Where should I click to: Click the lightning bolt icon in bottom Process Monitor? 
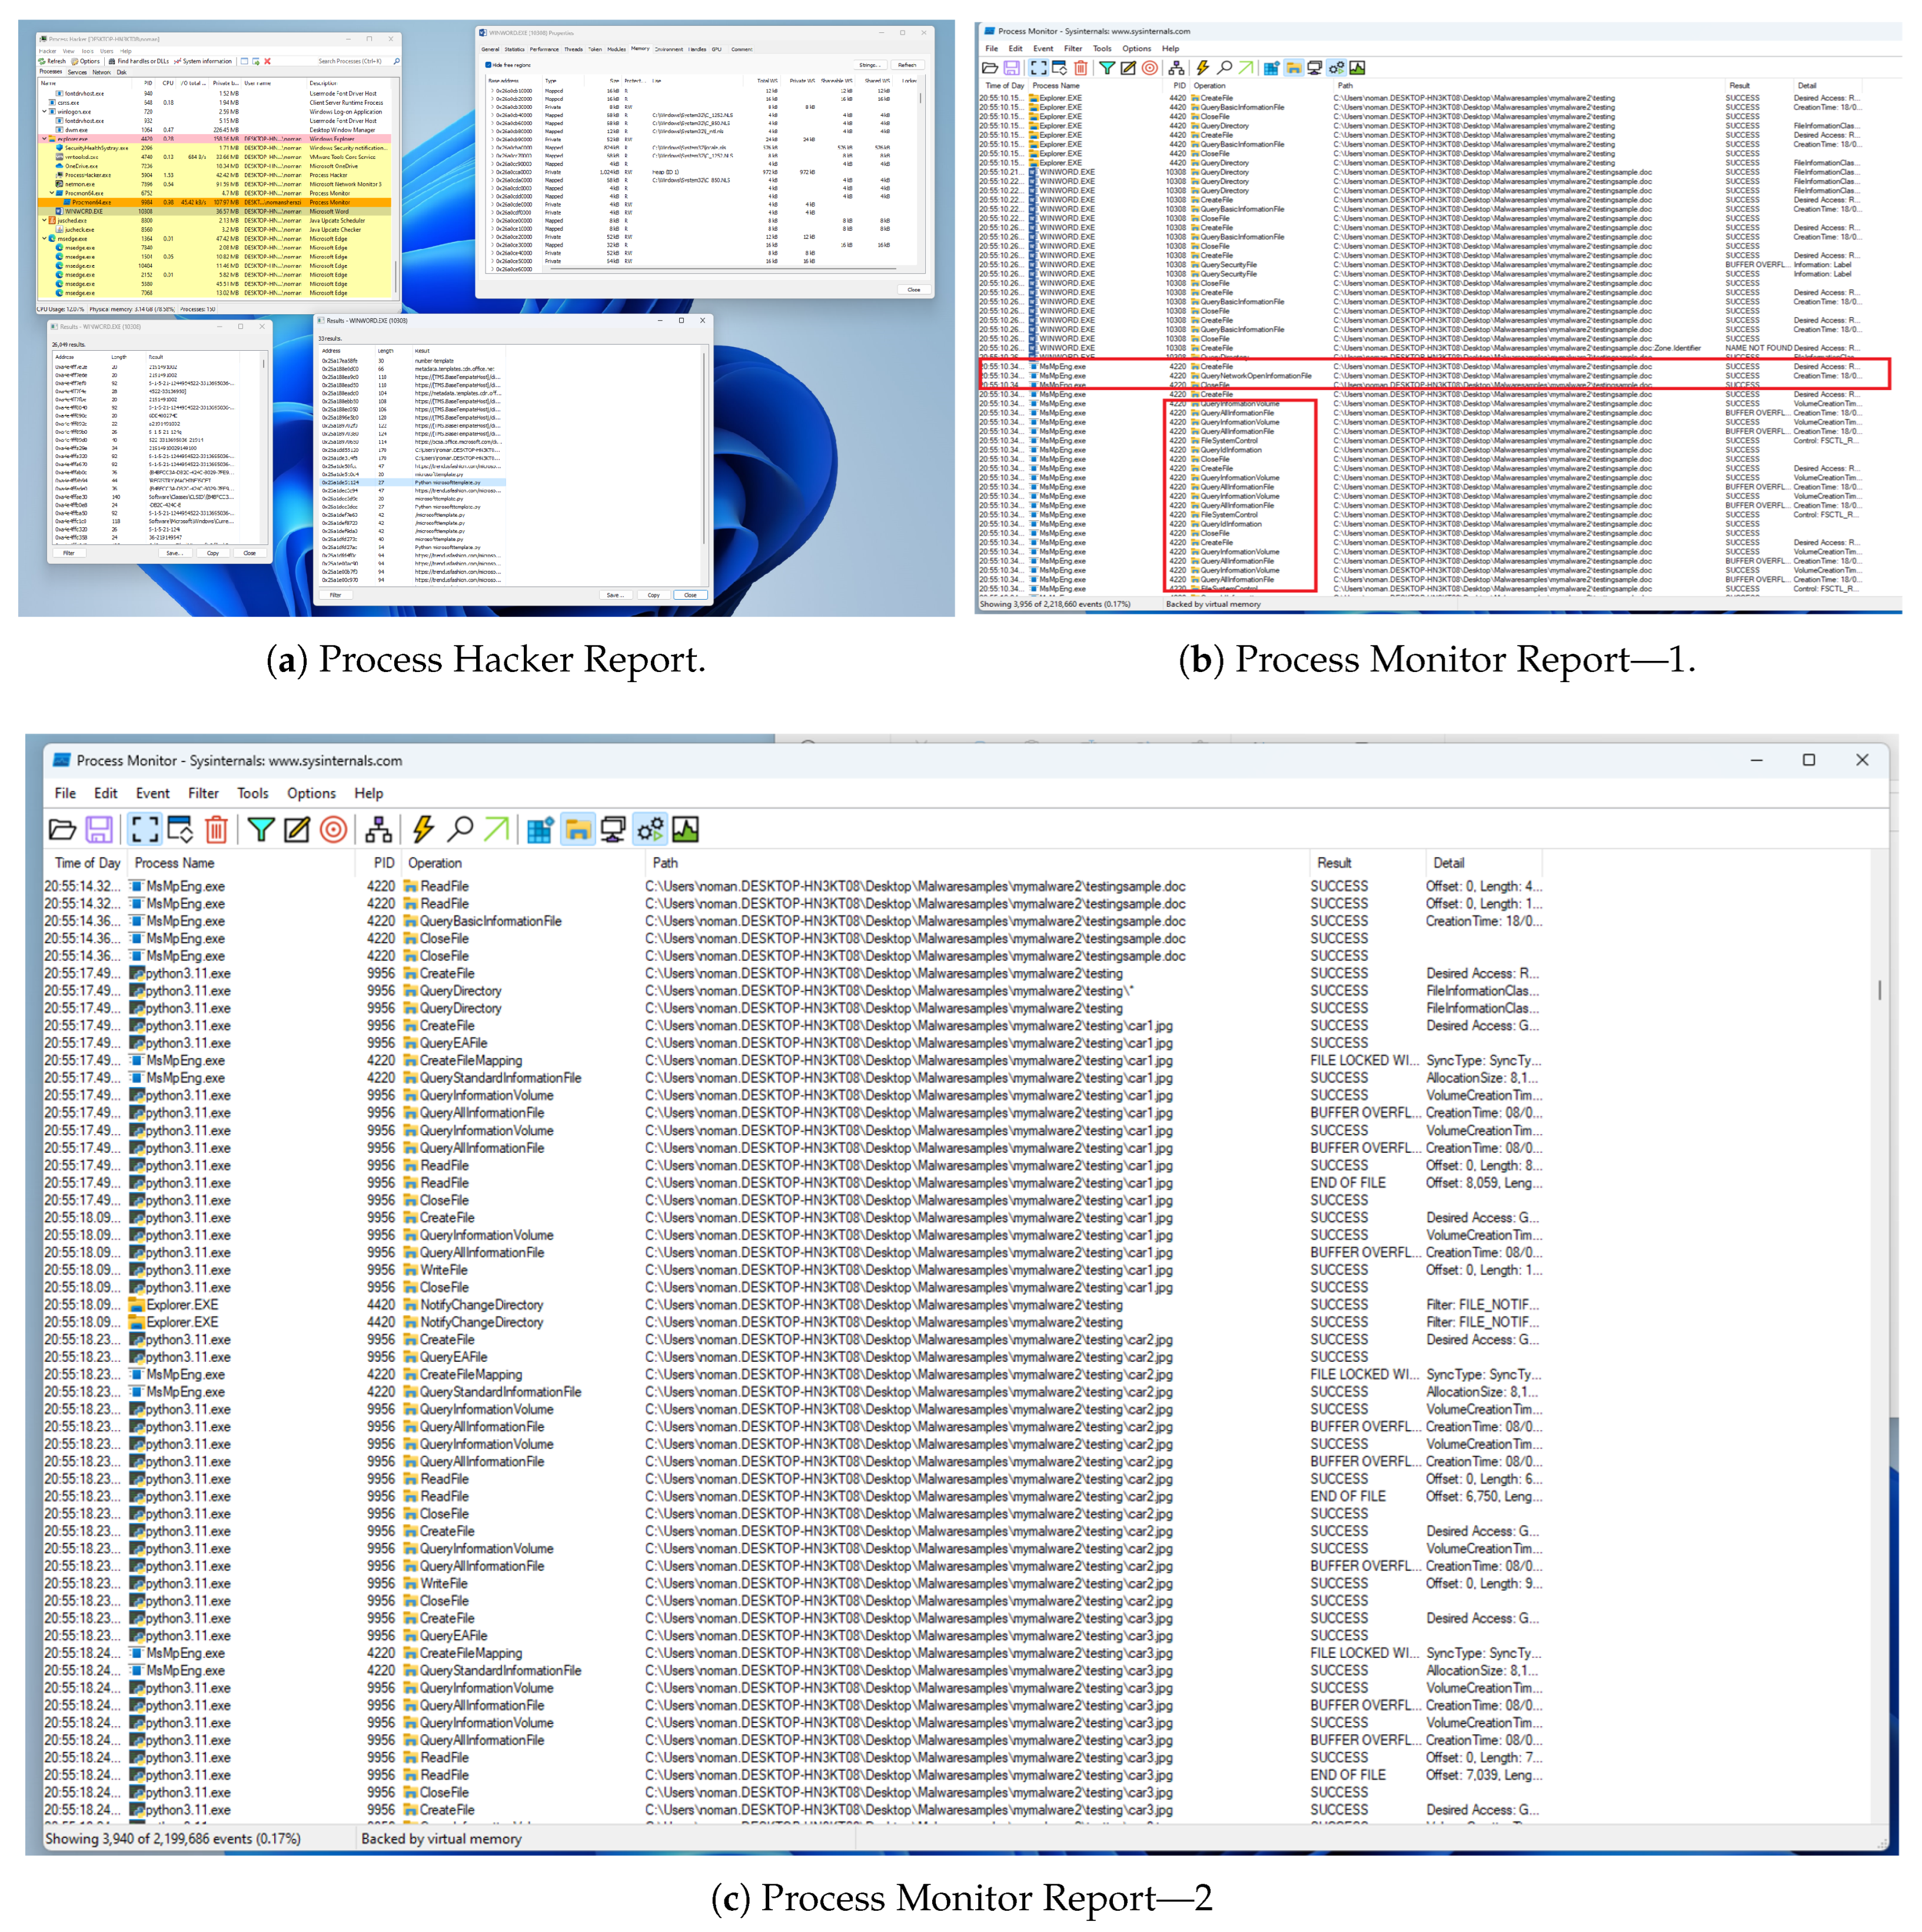click(x=423, y=829)
